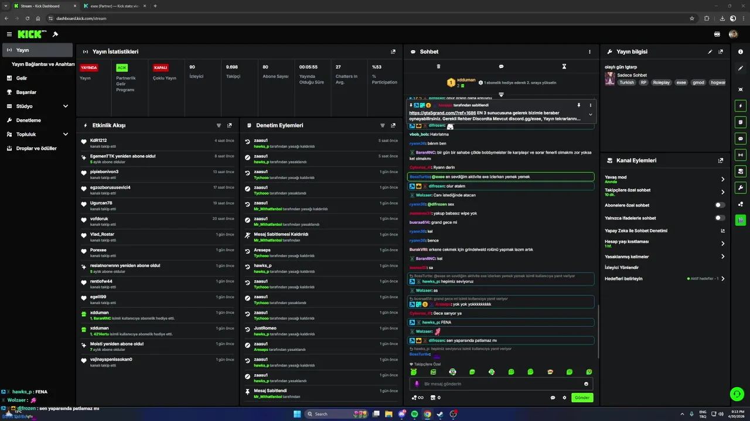Collapse the gift leaderboard arrow above the chat
This screenshot has width=750, height=421.
pos(501,94)
